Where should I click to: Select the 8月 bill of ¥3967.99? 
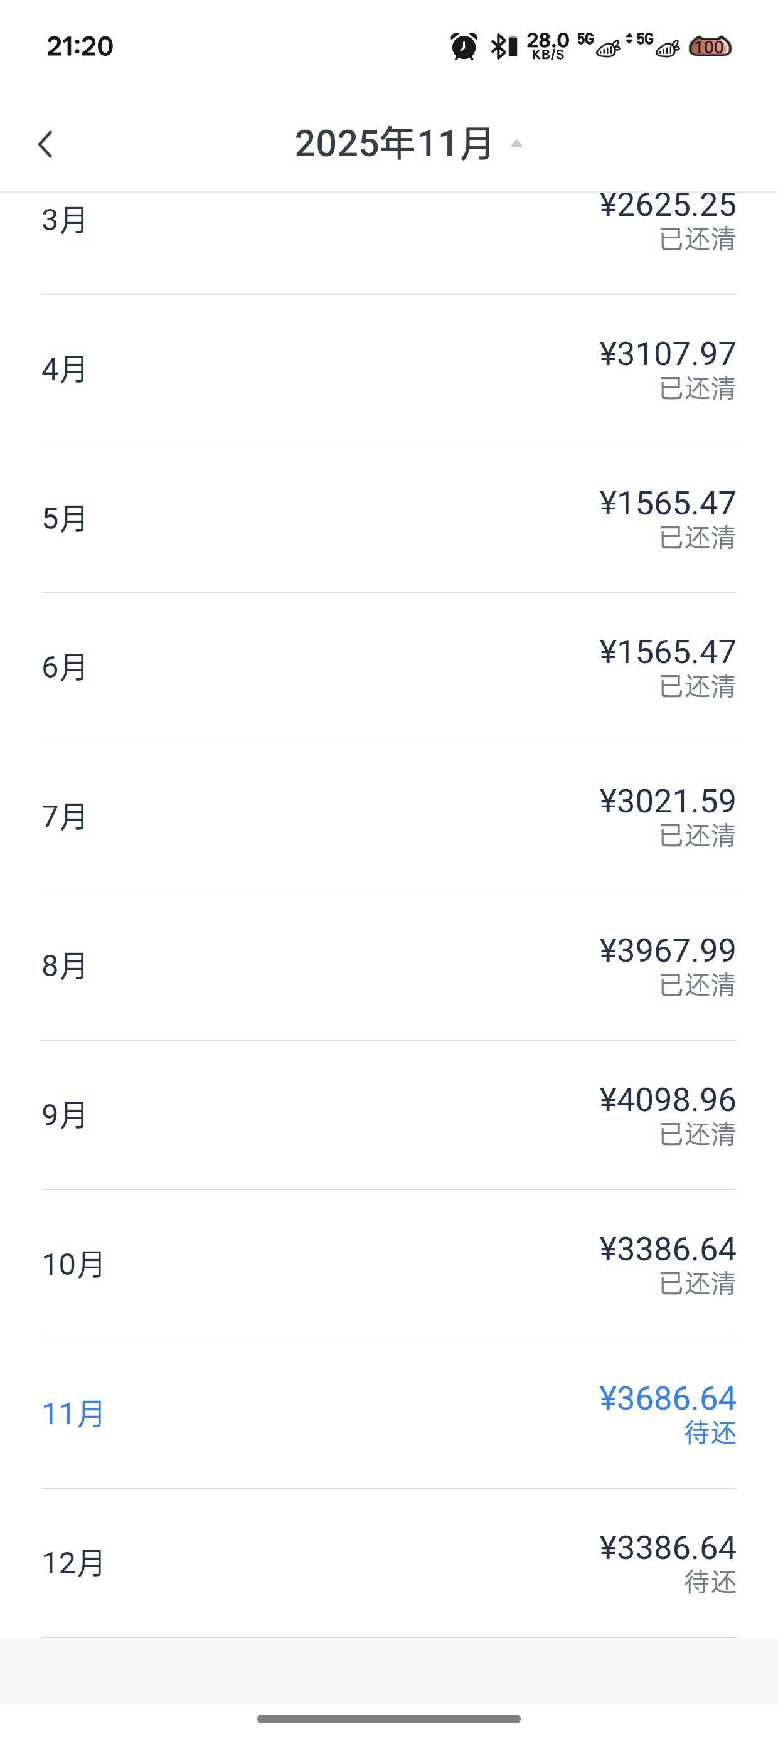pos(388,966)
